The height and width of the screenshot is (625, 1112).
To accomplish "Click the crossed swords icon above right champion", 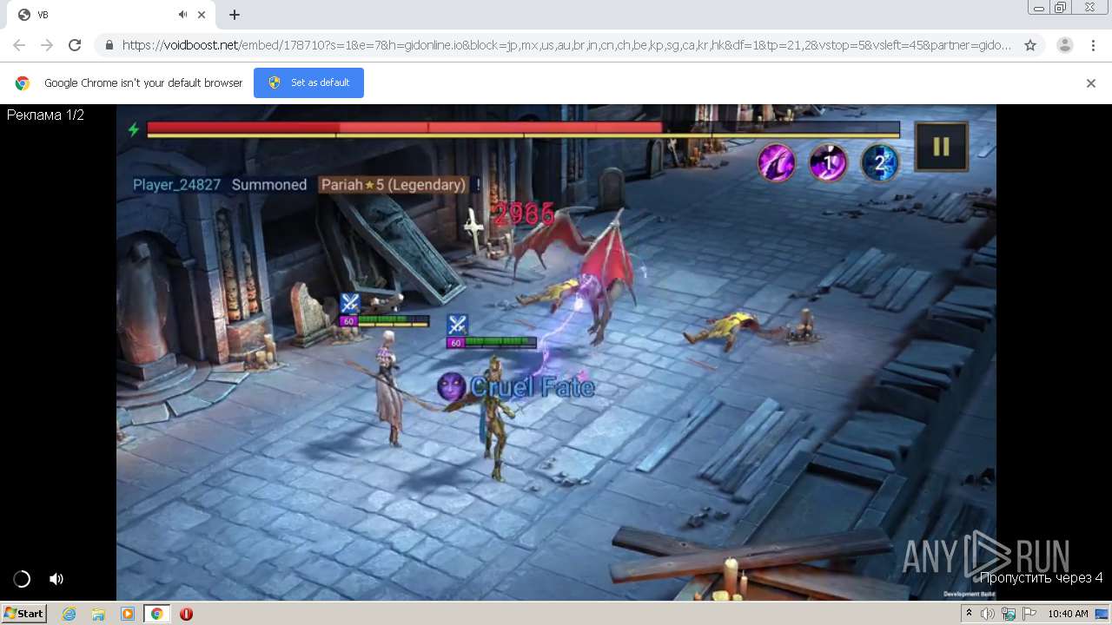I will pyautogui.click(x=457, y=325).
